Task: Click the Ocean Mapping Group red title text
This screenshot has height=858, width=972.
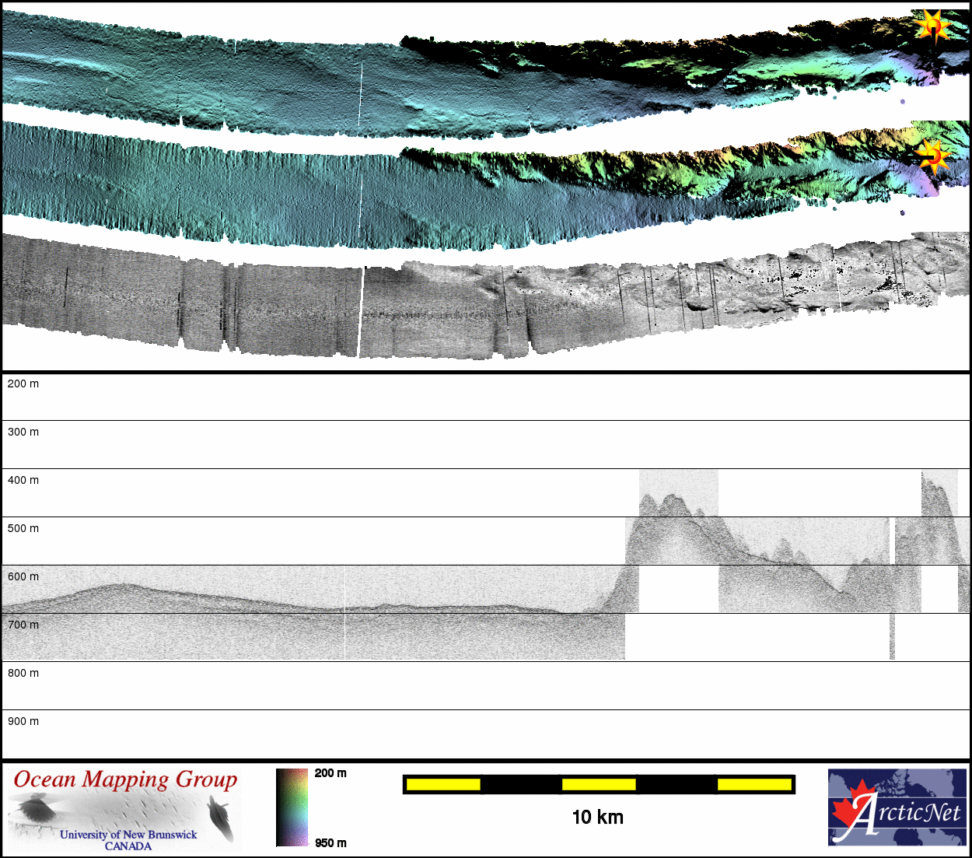Action: [x=125, y=779]
